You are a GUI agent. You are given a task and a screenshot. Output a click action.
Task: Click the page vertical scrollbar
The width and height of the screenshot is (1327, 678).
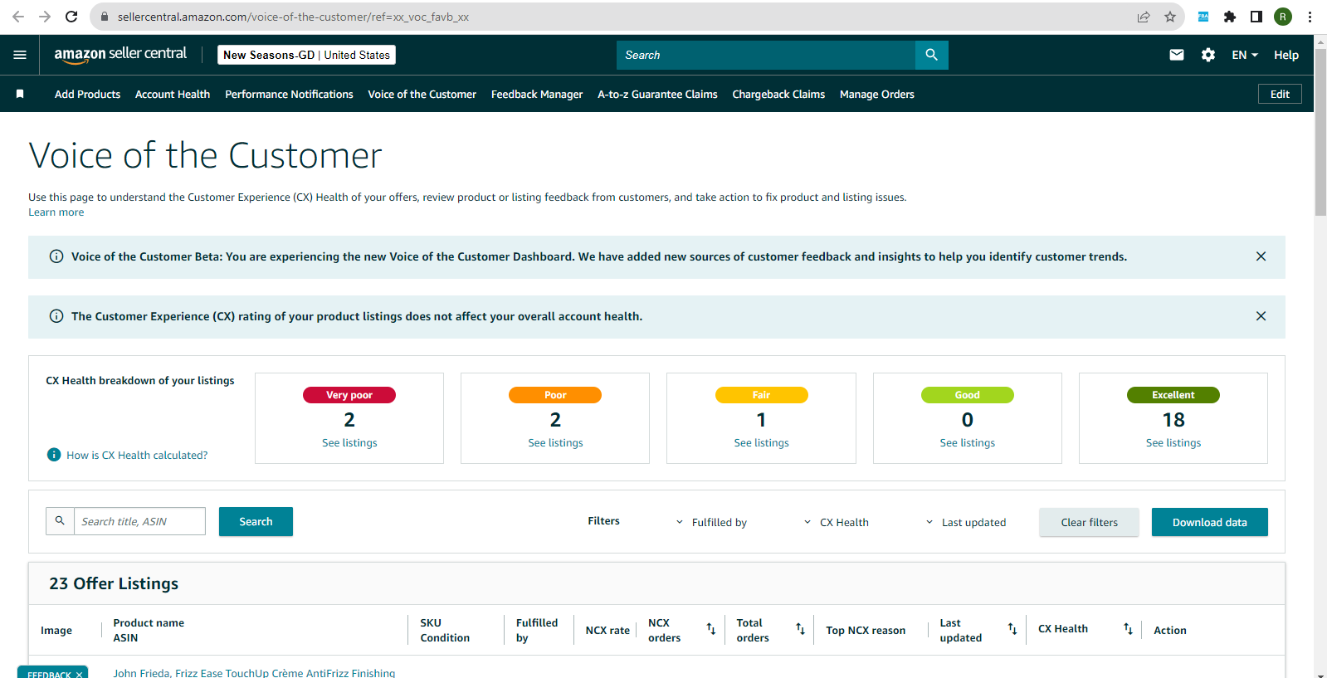(1320, 133)
